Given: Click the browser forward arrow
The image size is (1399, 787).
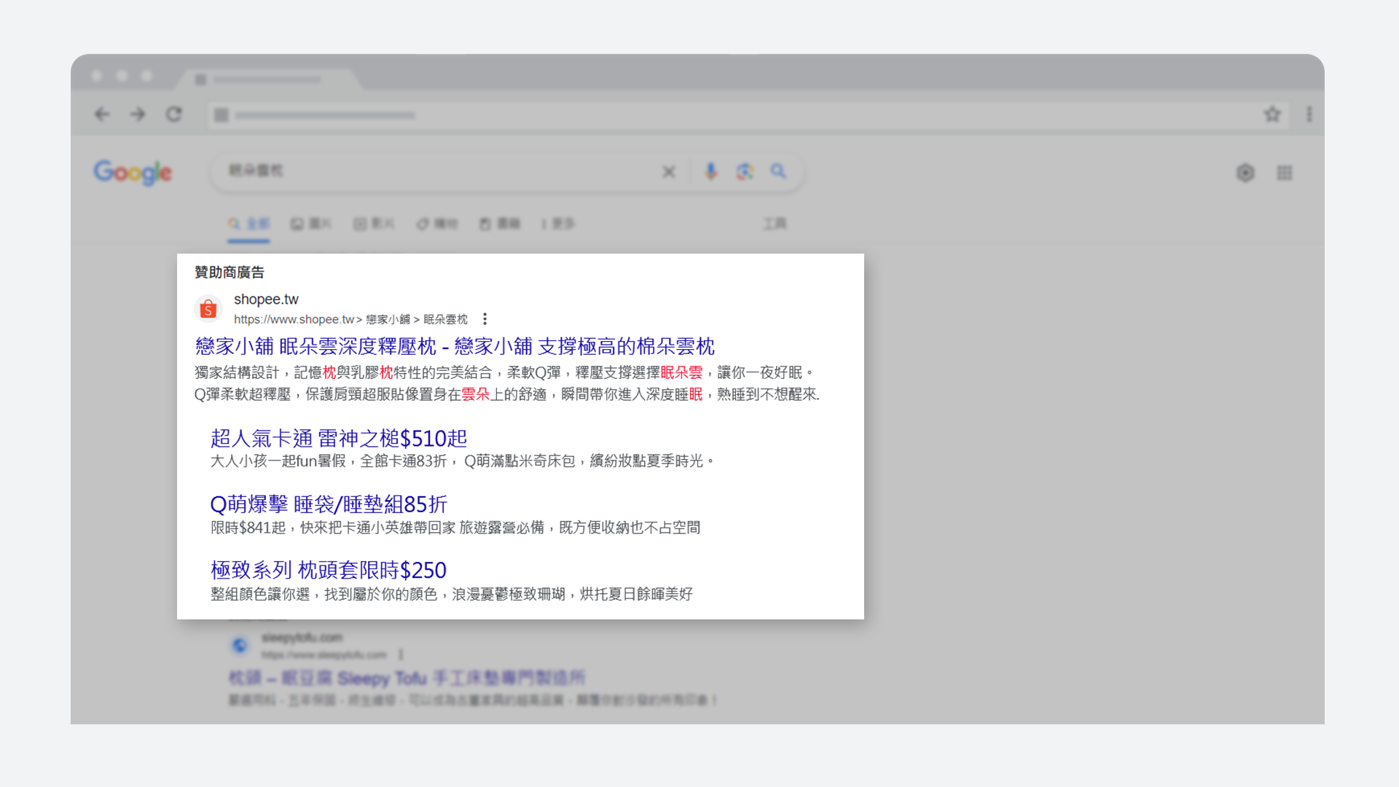Looking at the screenshot, I should (138, 114).
